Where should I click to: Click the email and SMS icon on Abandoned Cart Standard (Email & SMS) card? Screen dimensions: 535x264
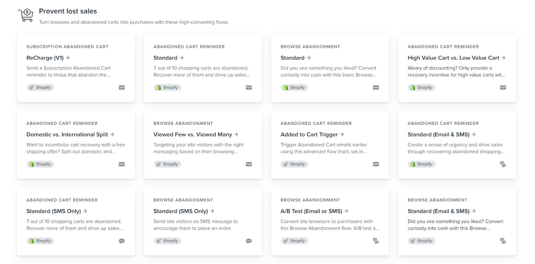pos(503,164)
